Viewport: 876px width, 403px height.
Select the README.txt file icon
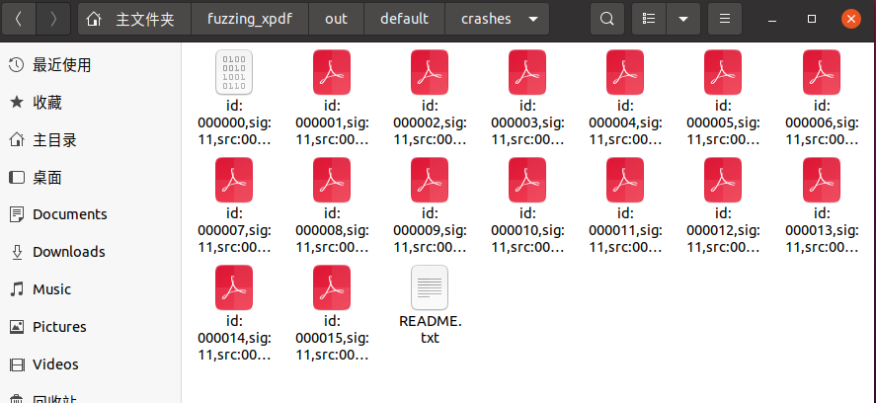coord(430,287)
